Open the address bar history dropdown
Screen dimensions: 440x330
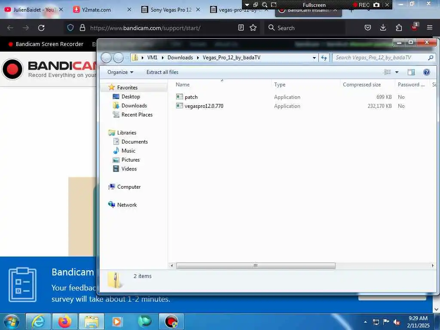pyautogui.click(x=314, y=58)
